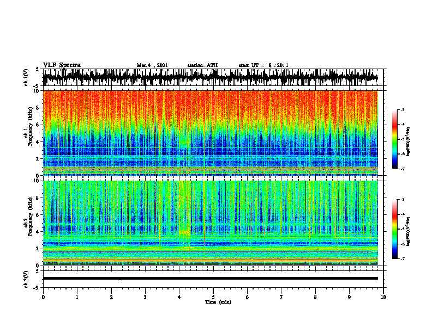This screenshot has height=333, width=432.
Task: Click time axis tick label '9'
Action: pyautogui.click(x=349, y=297)
